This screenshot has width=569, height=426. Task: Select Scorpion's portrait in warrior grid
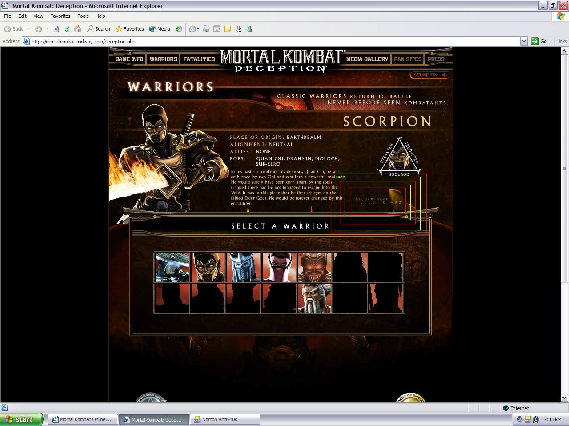point(208,268)
